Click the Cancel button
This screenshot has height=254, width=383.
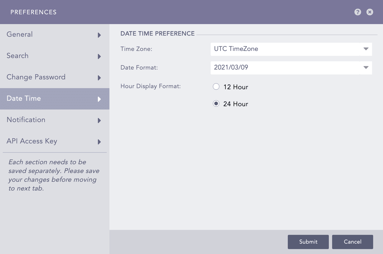352,242
